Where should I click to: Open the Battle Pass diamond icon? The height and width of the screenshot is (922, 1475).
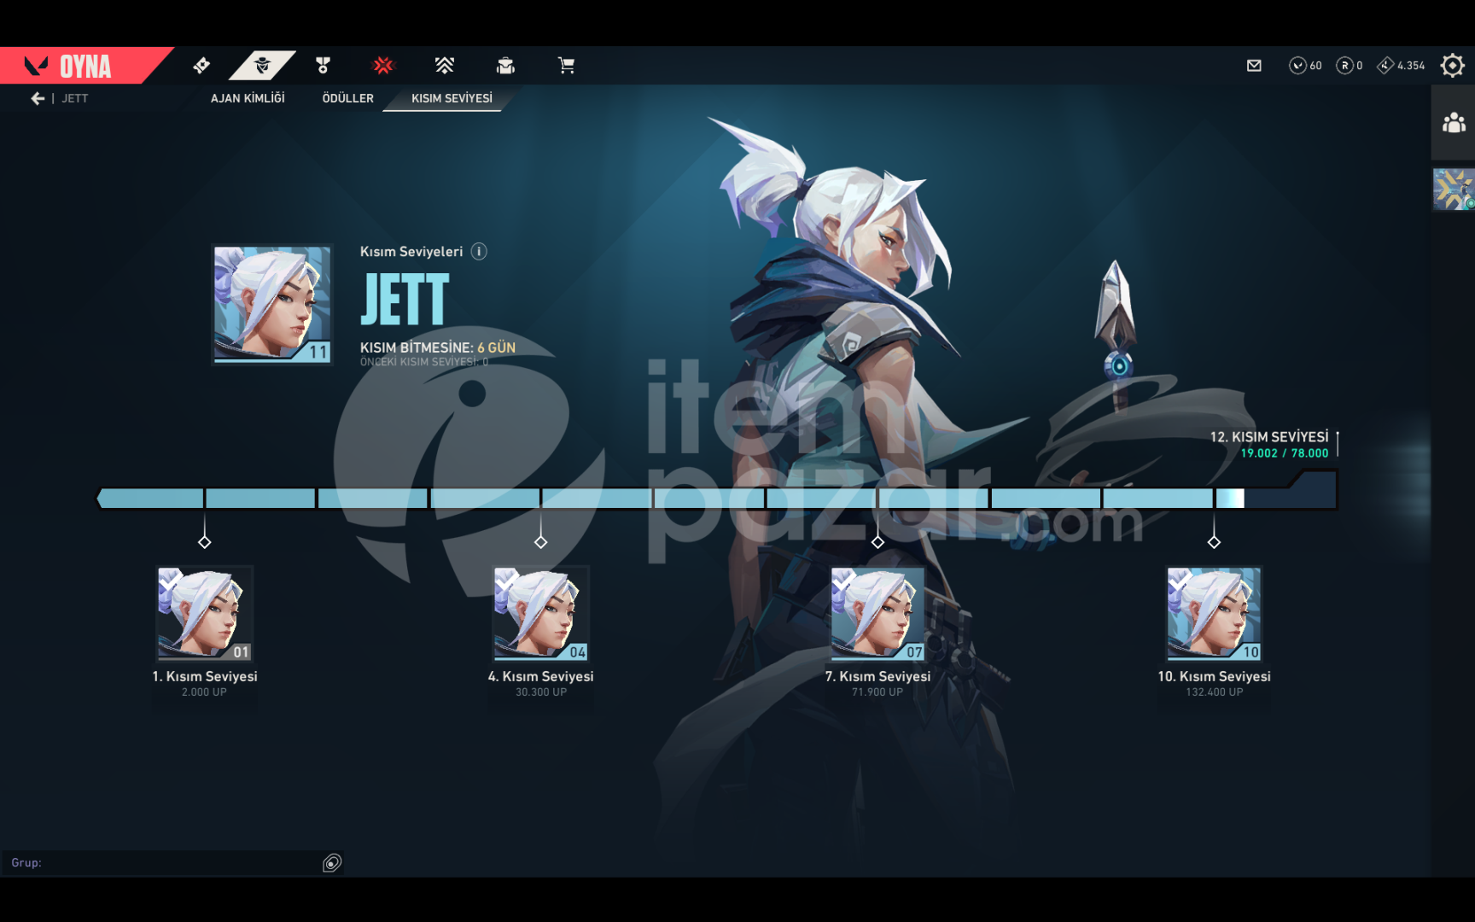pyautogui.click(x=201, y=65)
